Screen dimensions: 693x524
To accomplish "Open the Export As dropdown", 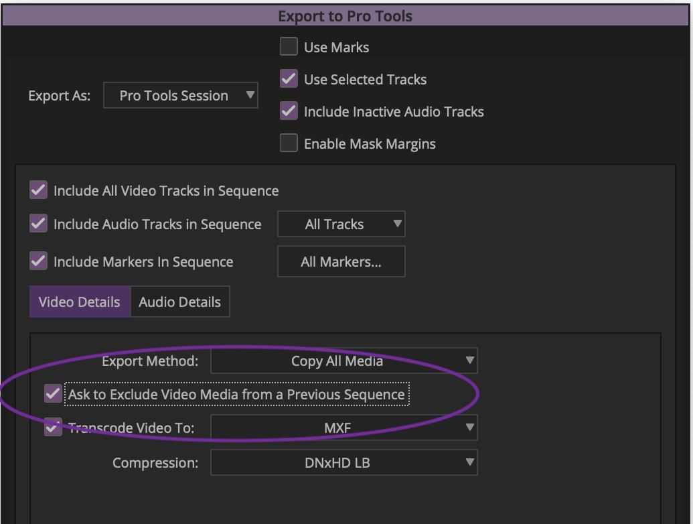I will pyautogui.click(x=180, y=96).
